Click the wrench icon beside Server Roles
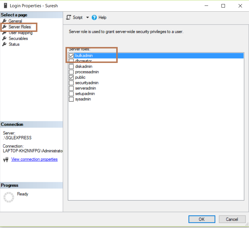The image size is (249, 228). click(x=5, y=27)
